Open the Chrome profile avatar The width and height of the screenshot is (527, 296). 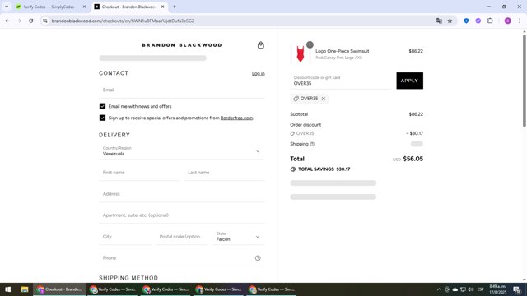tap(507, 21)
